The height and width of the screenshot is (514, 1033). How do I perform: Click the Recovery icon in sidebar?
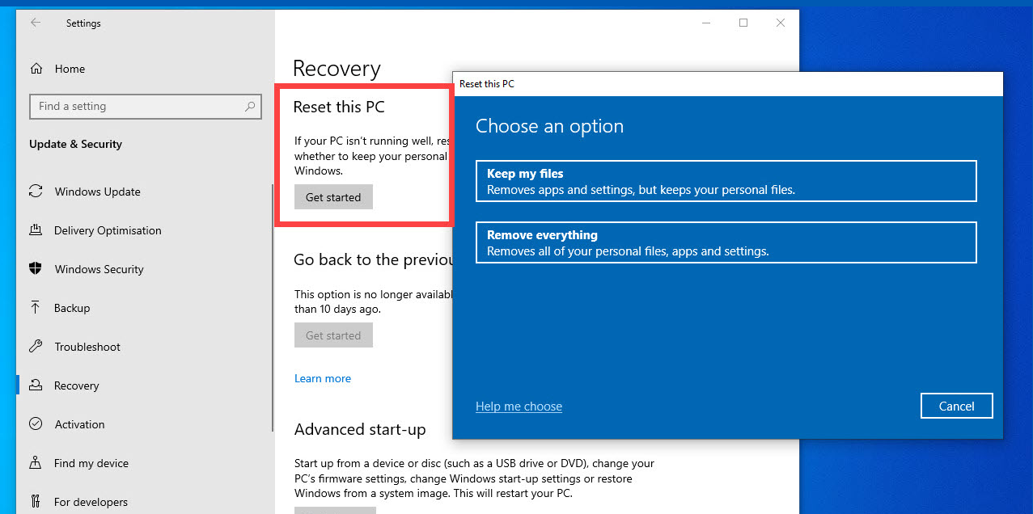point(36,385)
